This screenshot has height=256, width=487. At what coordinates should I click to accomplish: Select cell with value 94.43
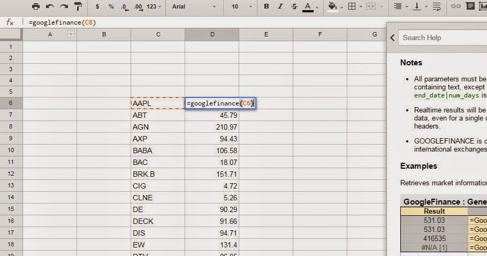pyautogui.click(x=212, y=139)
